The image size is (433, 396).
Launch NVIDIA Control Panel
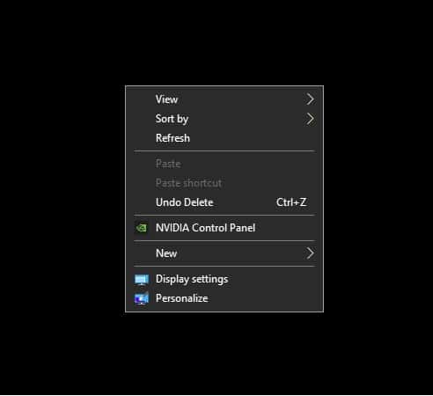(224, 228)
